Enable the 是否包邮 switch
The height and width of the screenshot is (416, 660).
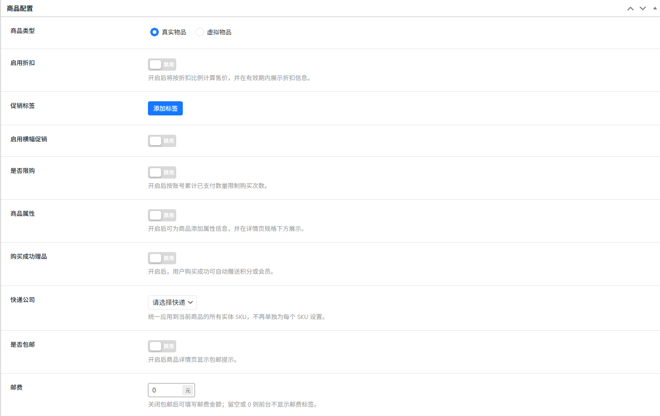[x=162, y=346]
